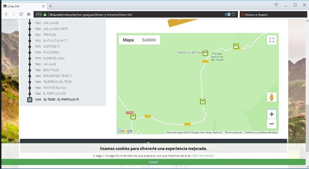This screenshot has height=169, width=309.
Task: Add page to bookmarks with heart icon
Action: tap(234, 14)
